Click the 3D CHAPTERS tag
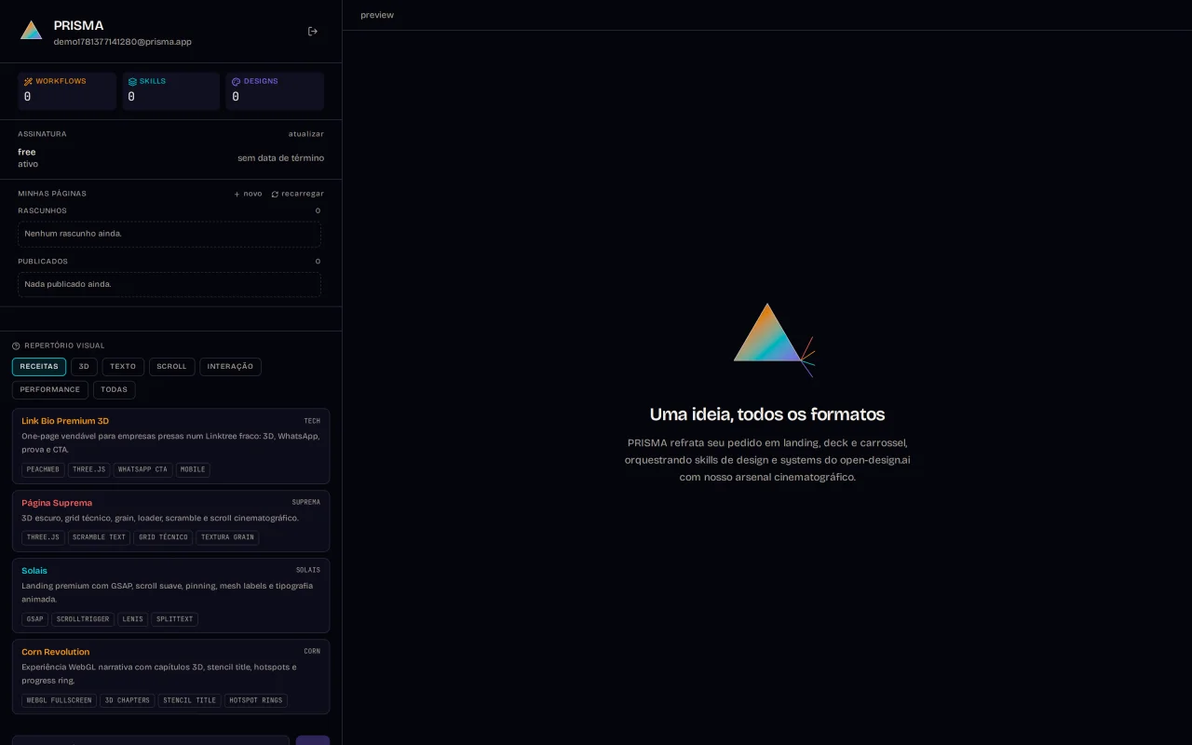 pos(128,700)
